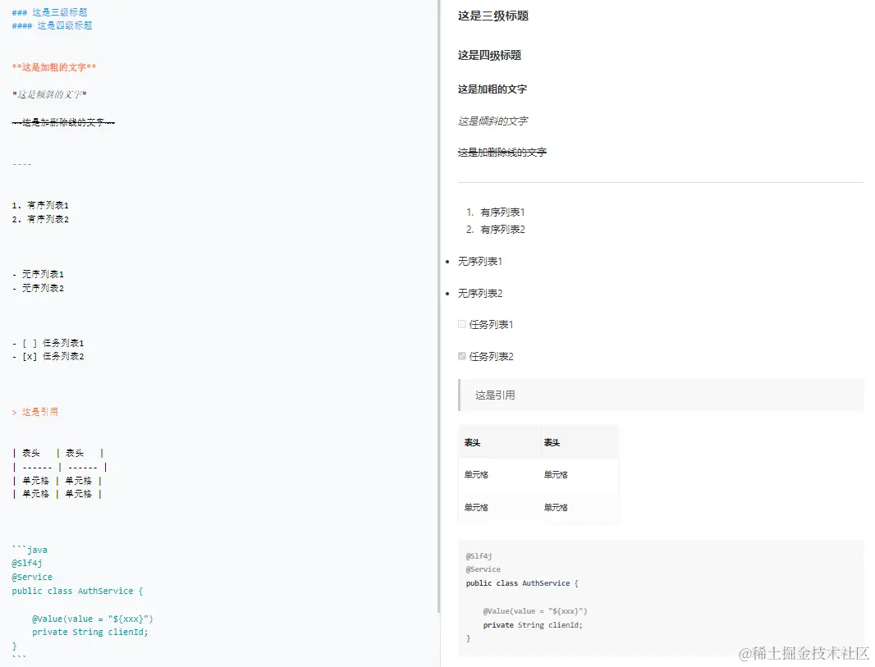Screen dimensions: 875x667
Task: Toggle the unchecked '任务列表1' checkbox in preview
Action: 462,324
